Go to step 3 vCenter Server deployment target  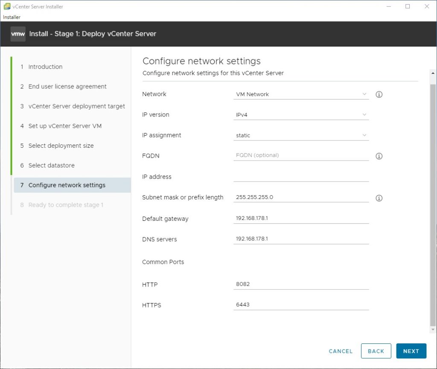pos(72,106)
